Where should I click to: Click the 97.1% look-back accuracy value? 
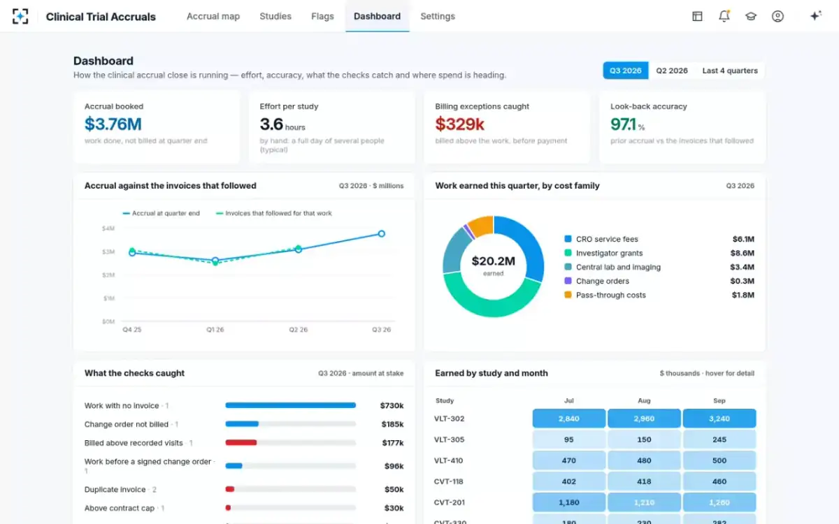pyautogui.click(x=627, y=124)
